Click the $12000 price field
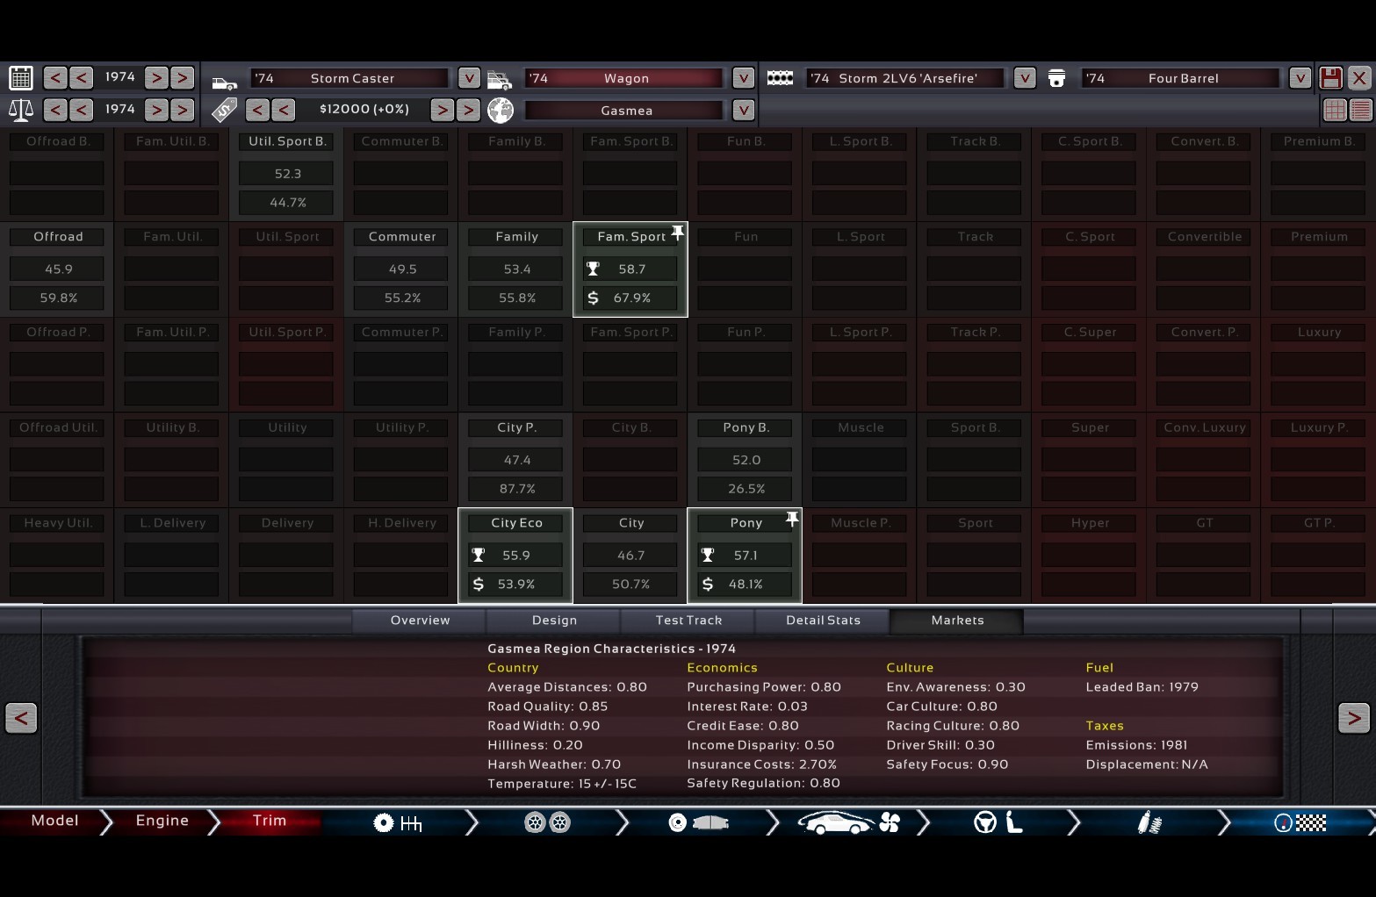 (364, 110)
